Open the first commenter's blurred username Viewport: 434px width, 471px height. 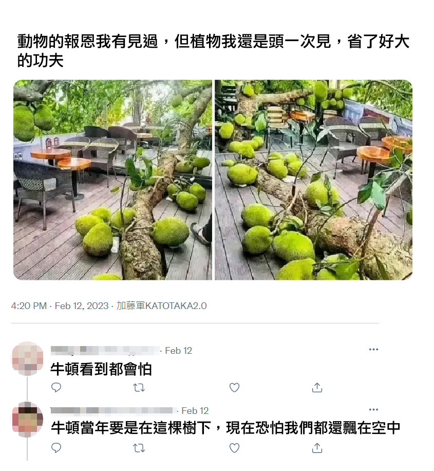click(x=105, y=350)
